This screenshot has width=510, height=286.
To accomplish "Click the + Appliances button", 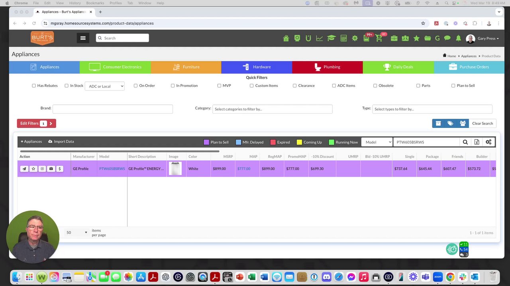I will 31,142.
